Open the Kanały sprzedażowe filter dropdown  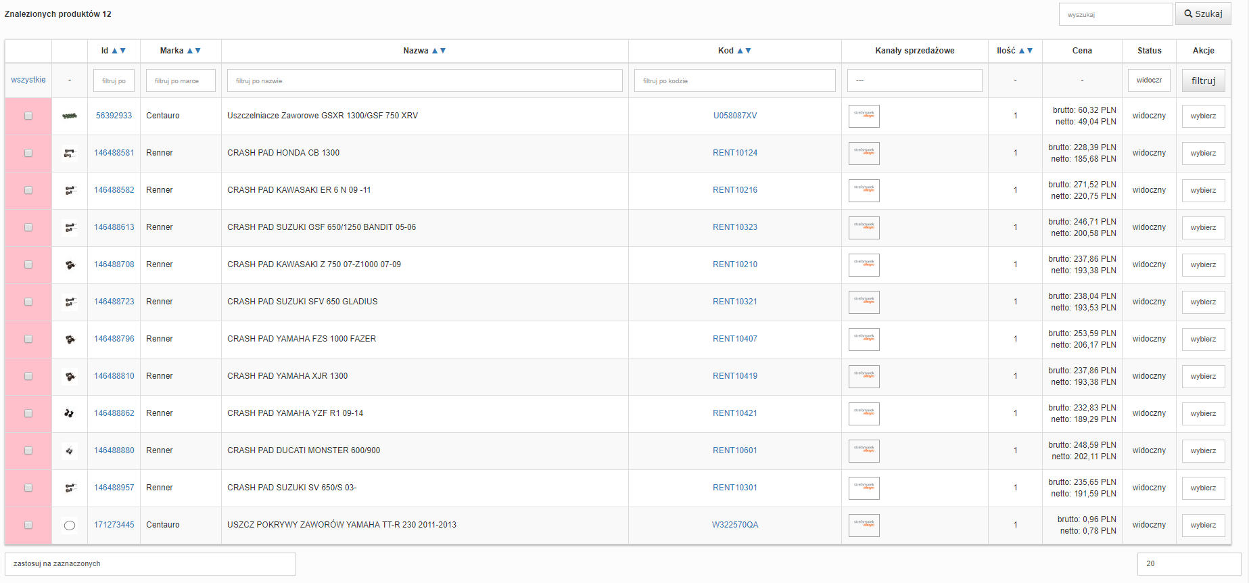914,80
